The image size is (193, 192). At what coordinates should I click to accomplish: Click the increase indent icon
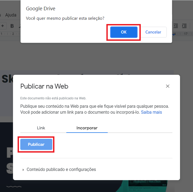pos(184,26)
